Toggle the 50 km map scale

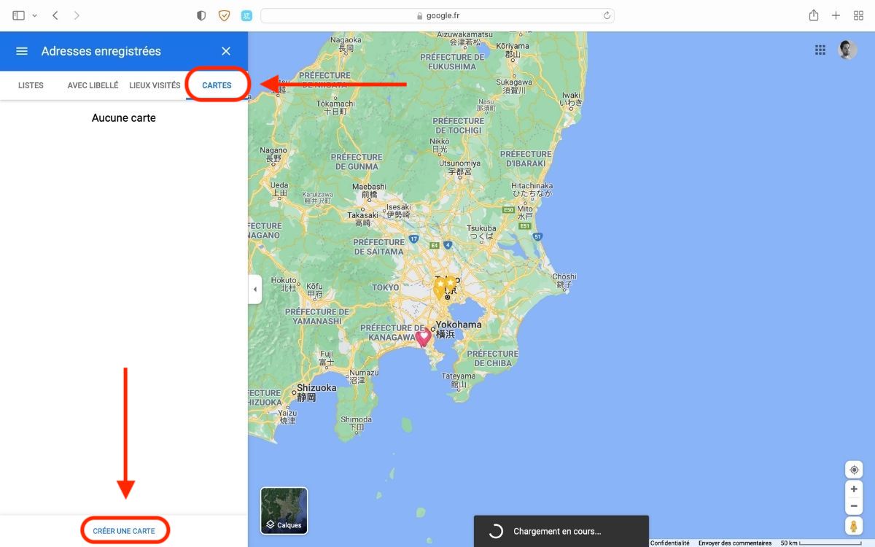click(x=821, y=543)
